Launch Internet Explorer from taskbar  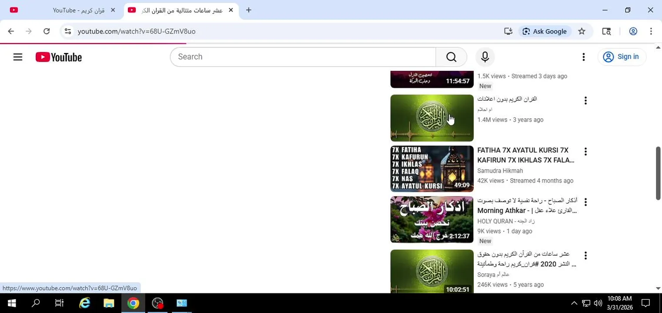(84, 303)
